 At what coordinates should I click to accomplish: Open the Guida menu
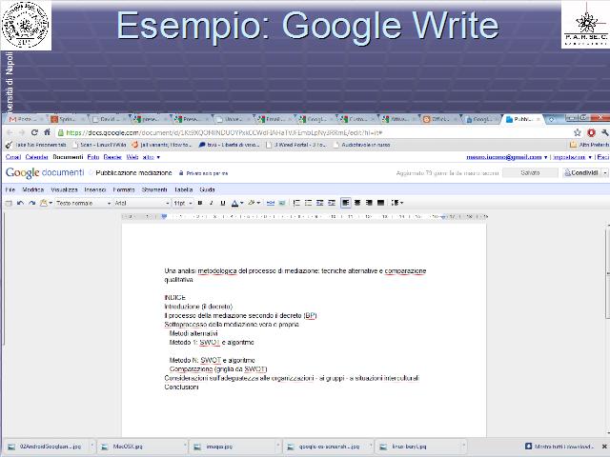[208, 189]
